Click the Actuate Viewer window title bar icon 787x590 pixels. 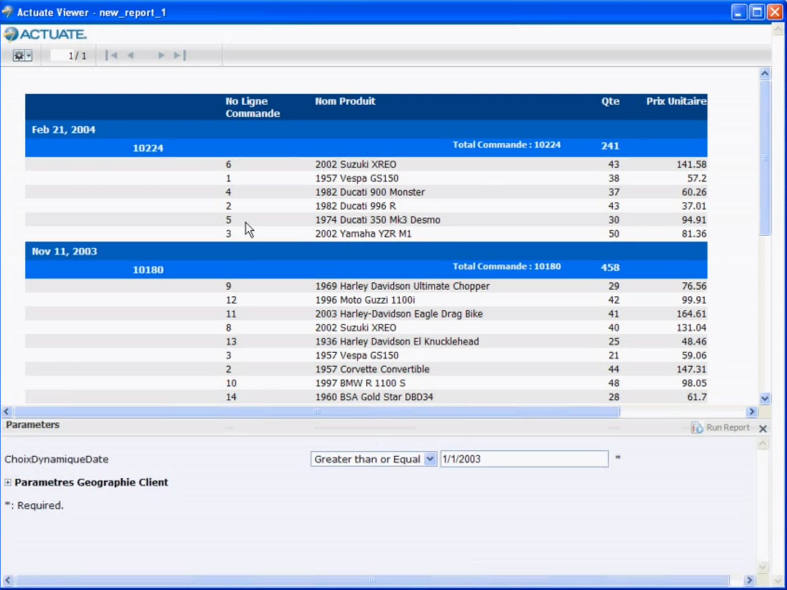7,12
